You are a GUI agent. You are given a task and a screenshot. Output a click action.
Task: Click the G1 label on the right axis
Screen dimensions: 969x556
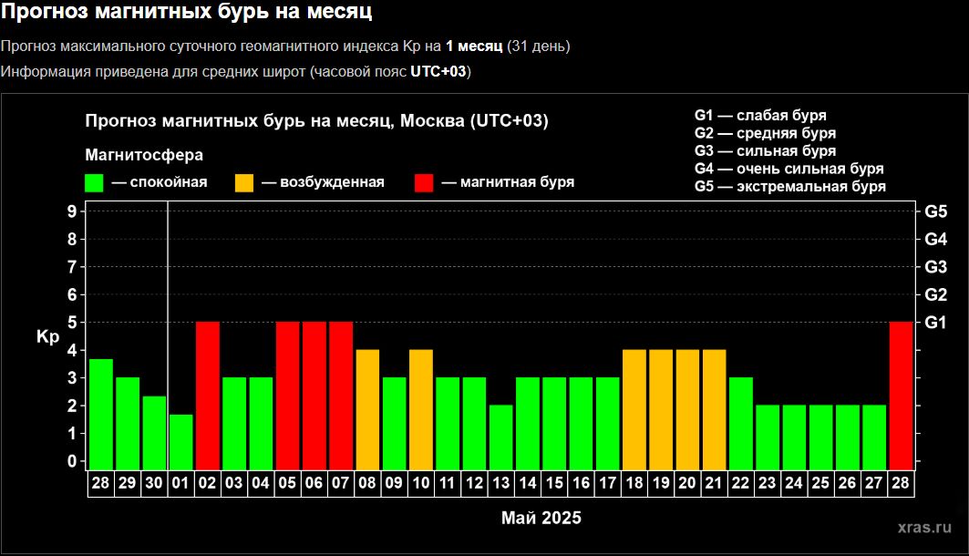935,323
